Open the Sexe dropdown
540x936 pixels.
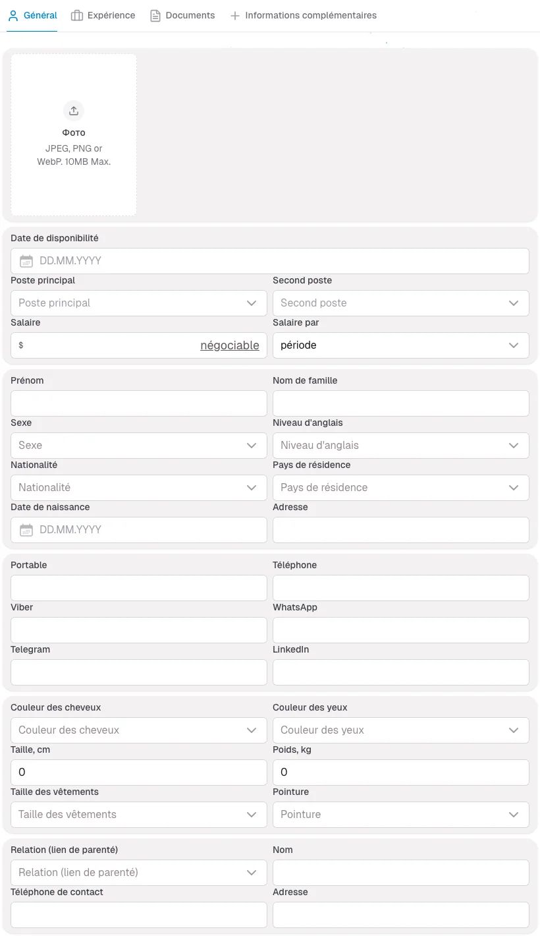coord(138,445)
